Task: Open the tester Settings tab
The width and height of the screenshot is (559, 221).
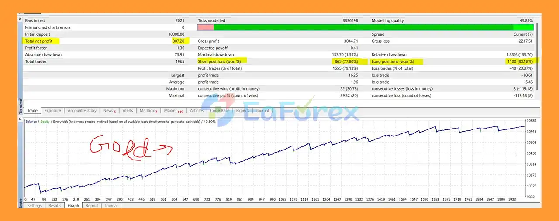Action: 35,206
